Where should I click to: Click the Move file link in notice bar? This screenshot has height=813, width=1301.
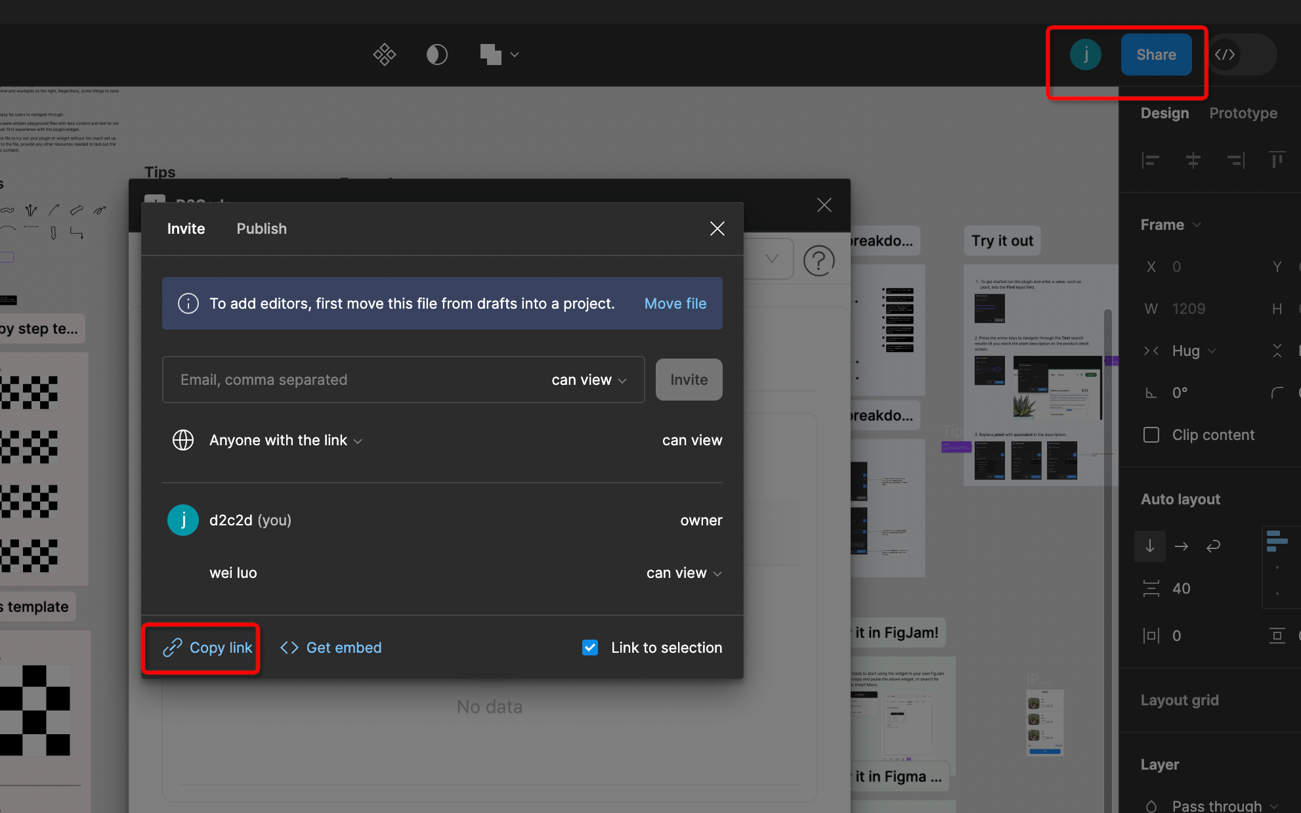(675, 303)
